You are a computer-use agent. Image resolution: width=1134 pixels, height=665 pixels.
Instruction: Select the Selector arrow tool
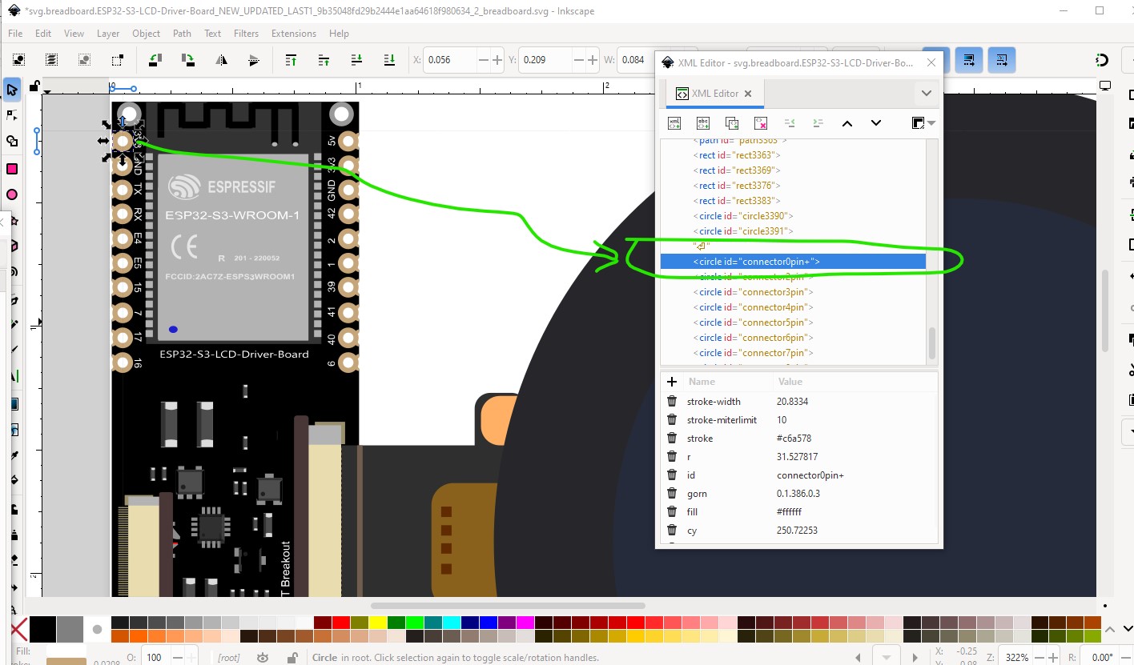point(12,90)
